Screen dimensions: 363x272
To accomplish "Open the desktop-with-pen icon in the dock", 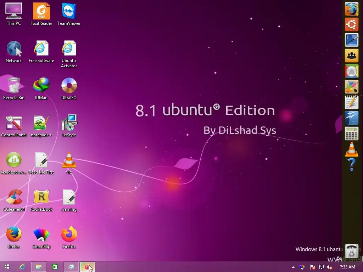I will tap(351, 40).
